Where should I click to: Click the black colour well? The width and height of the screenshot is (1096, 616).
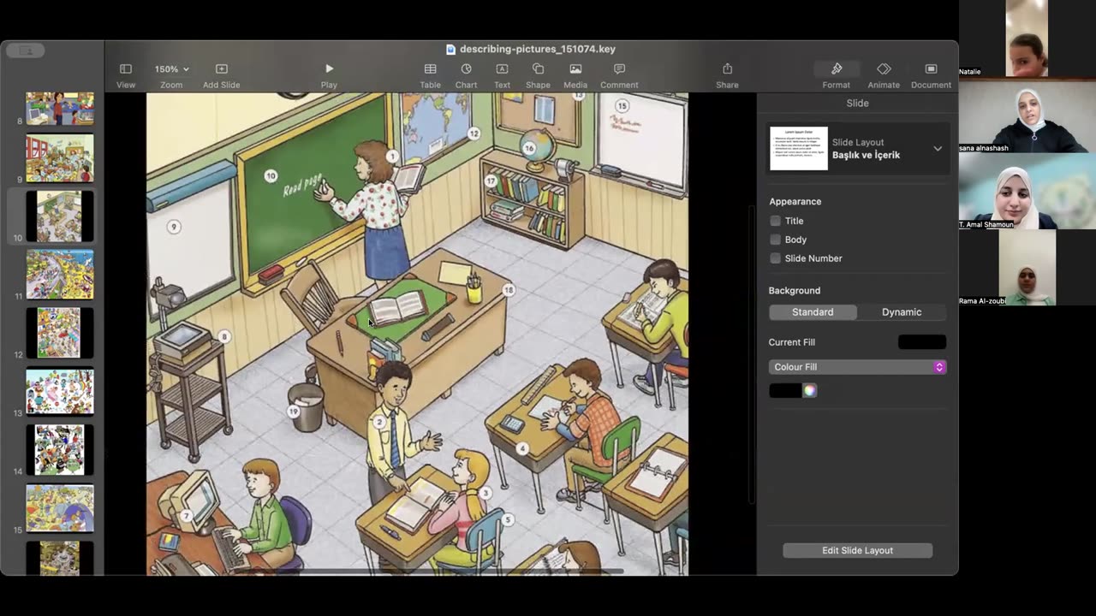pos(785,390)
